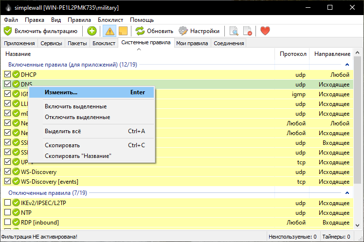Sort by the Протокол column header
364x242 pixels.
(x=293, y=54)
